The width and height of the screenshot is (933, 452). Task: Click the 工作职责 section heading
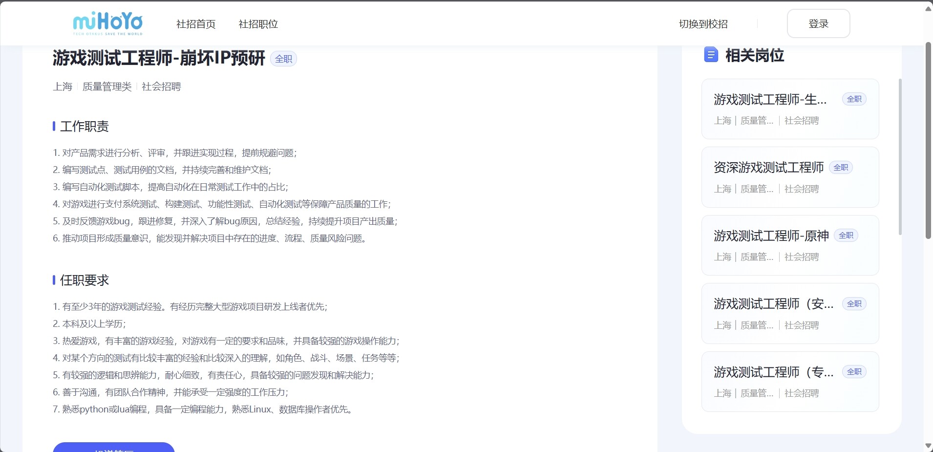(84, 127)
